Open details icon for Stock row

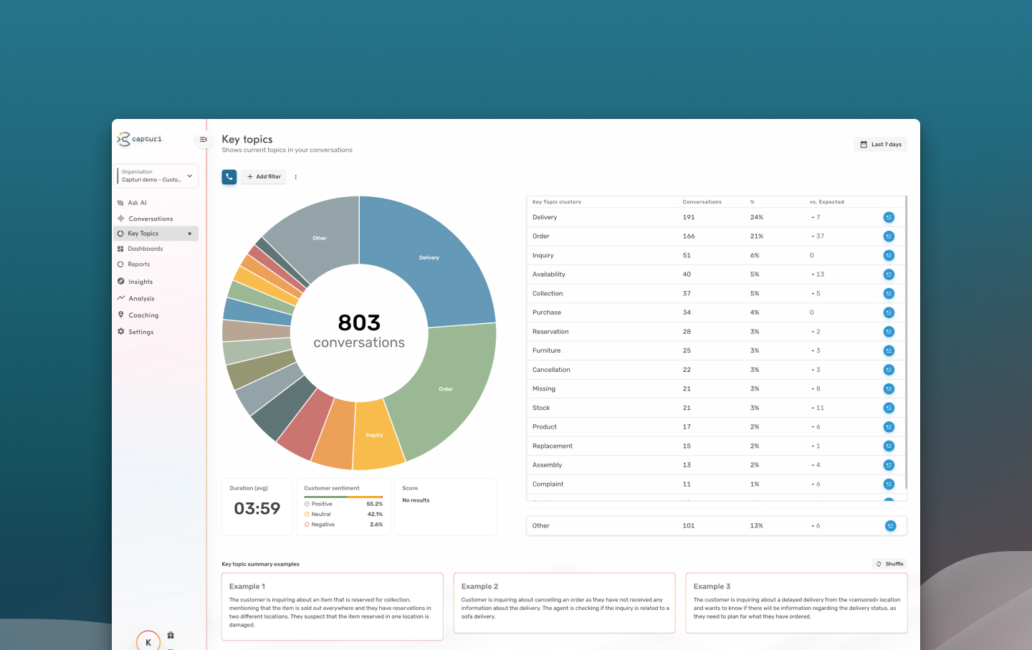tap(889, 408)
